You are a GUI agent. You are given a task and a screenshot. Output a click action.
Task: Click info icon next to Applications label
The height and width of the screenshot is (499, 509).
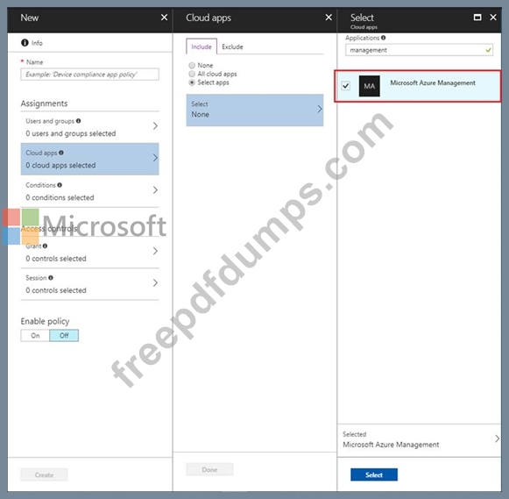[384, 38]
